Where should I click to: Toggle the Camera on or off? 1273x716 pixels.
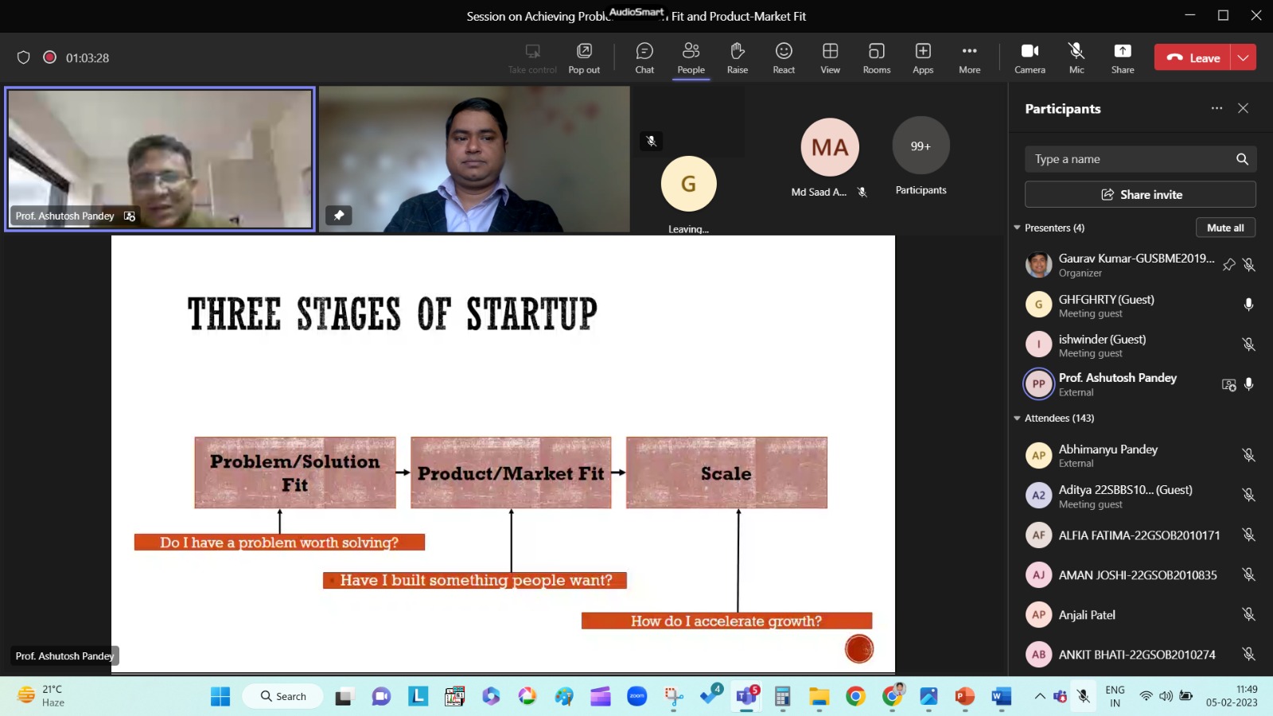[1030, 58]
